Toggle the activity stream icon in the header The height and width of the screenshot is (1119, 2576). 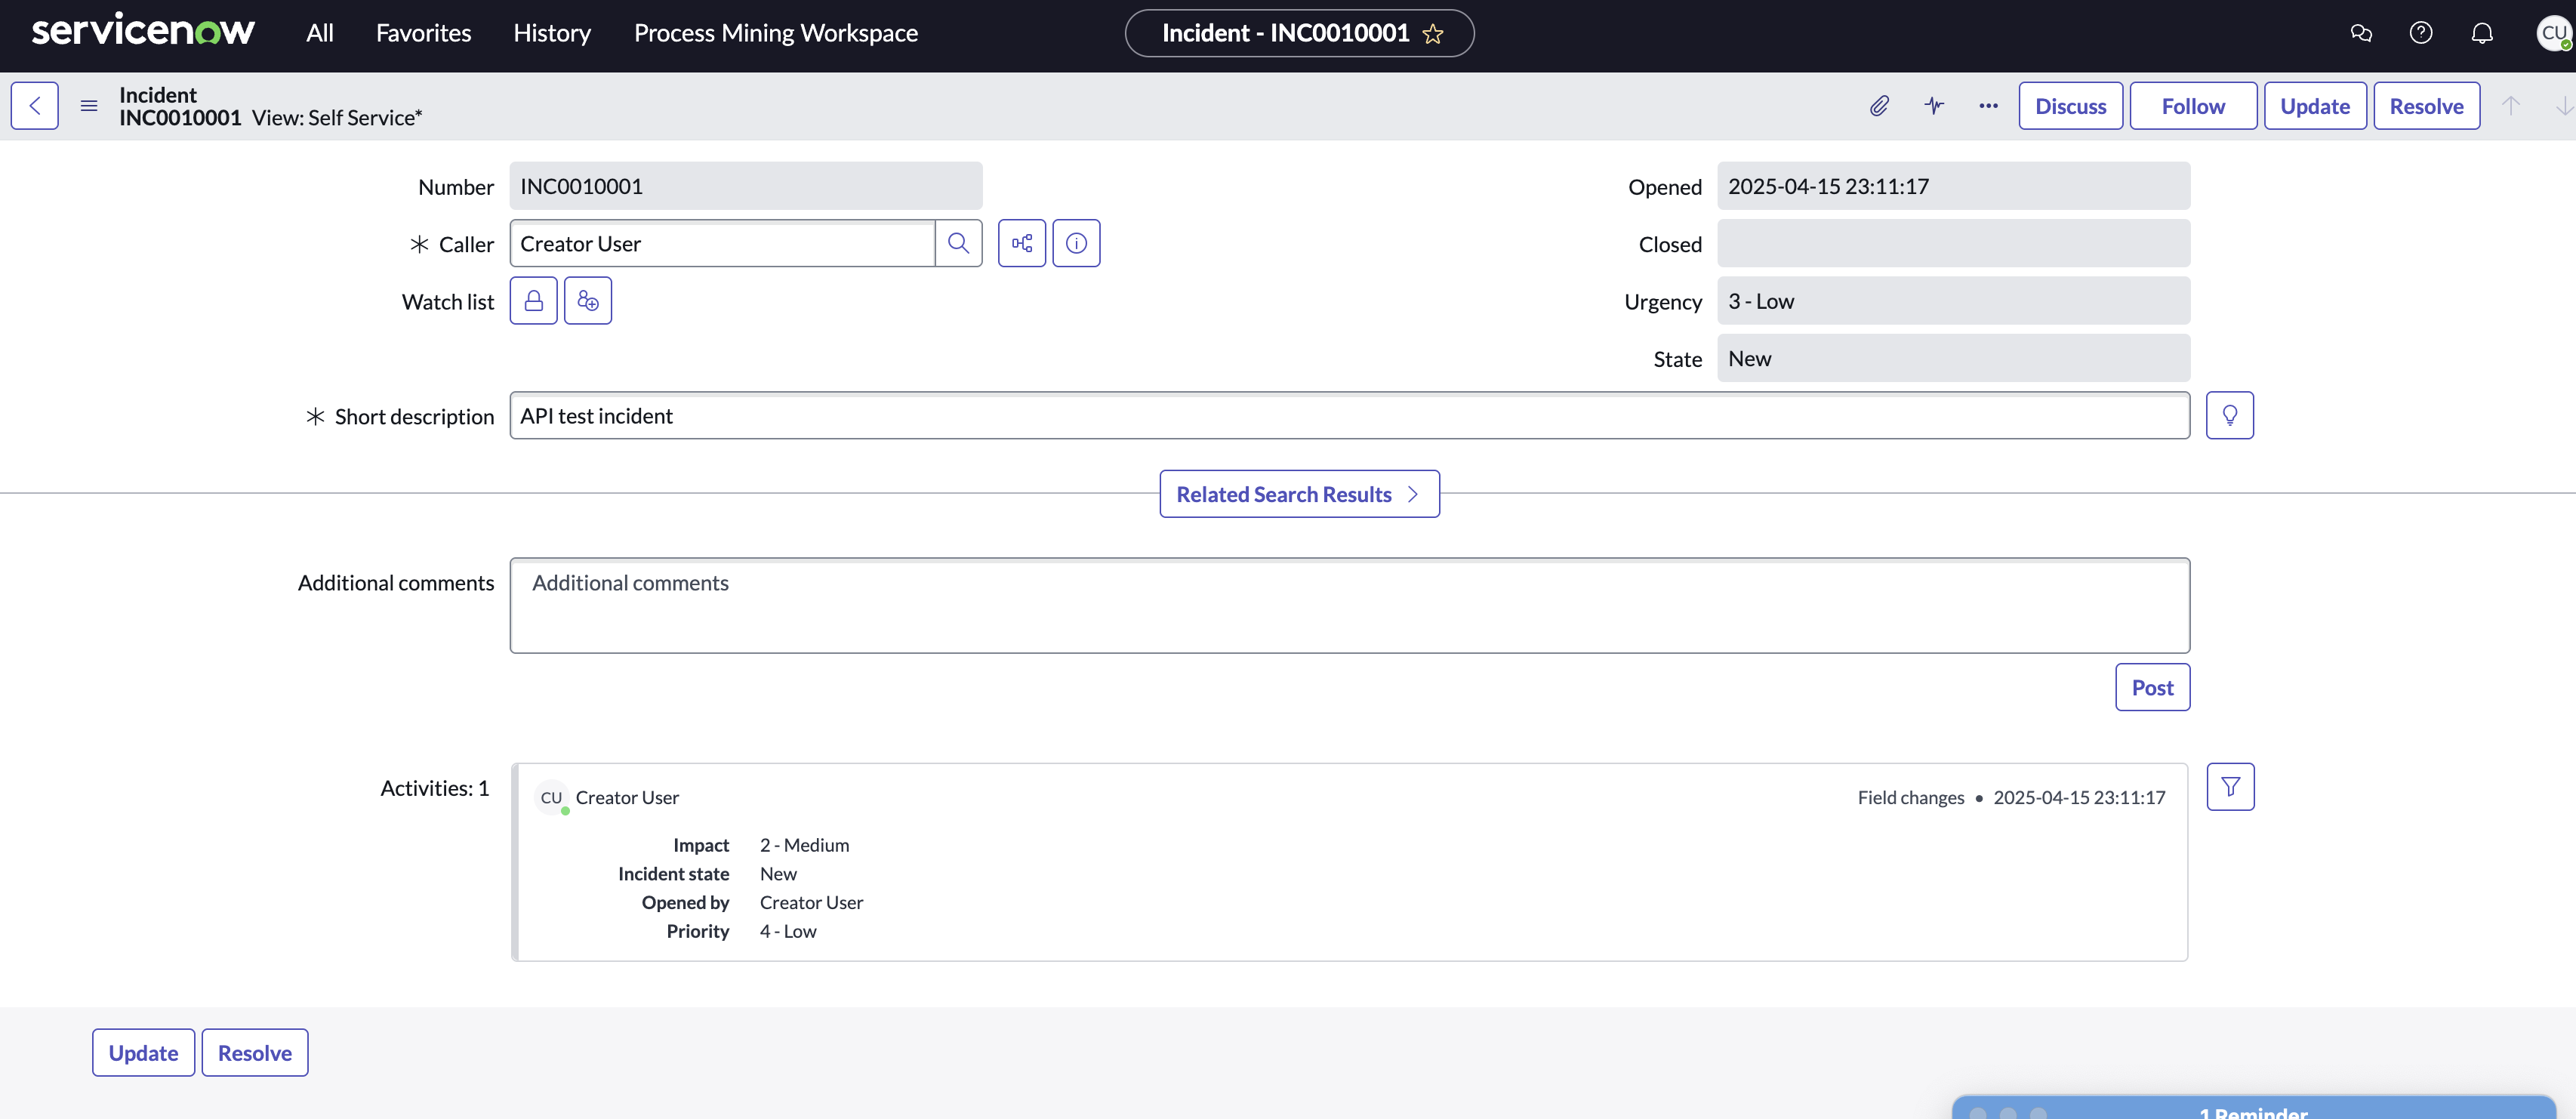(1934, 106)
